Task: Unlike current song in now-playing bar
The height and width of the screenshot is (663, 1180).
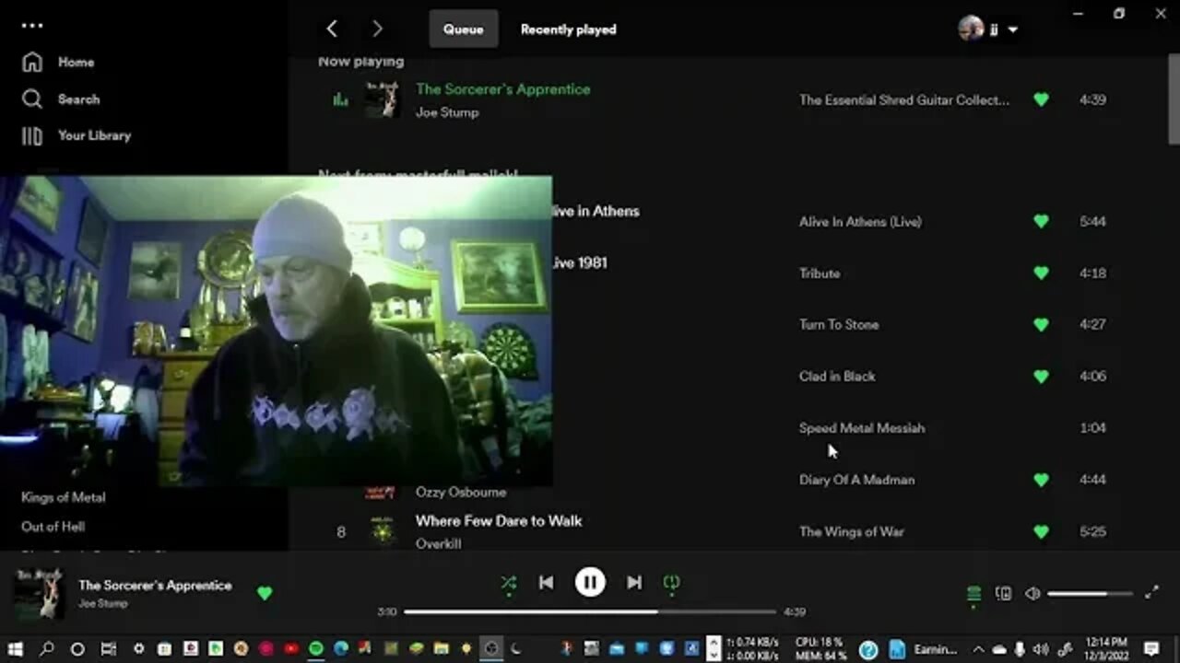Action: (x=265, y=593)
